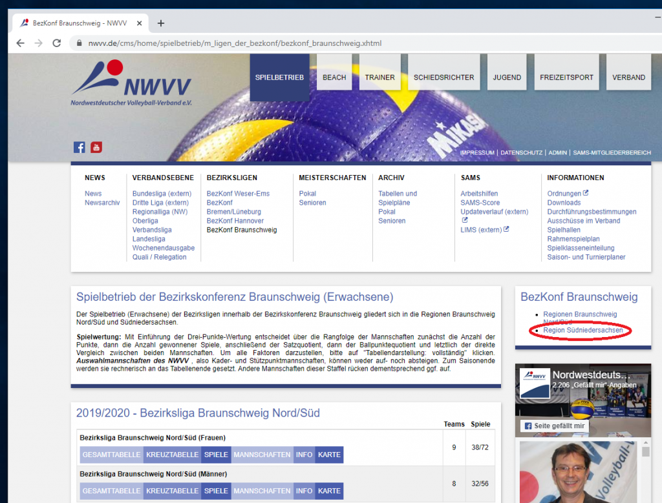662x503 pixels.
Task: Click the NWVV logo in the header
Action: click(x=131, y=83)
